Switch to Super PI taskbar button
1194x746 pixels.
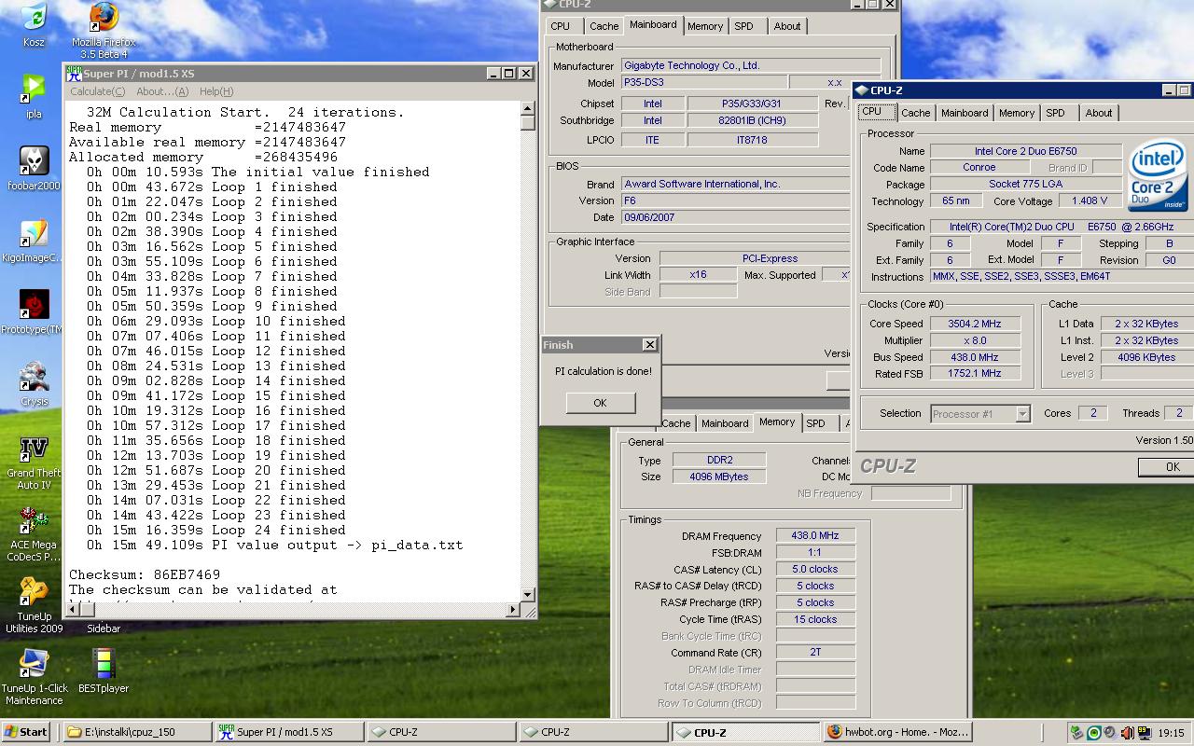[289, 732]
